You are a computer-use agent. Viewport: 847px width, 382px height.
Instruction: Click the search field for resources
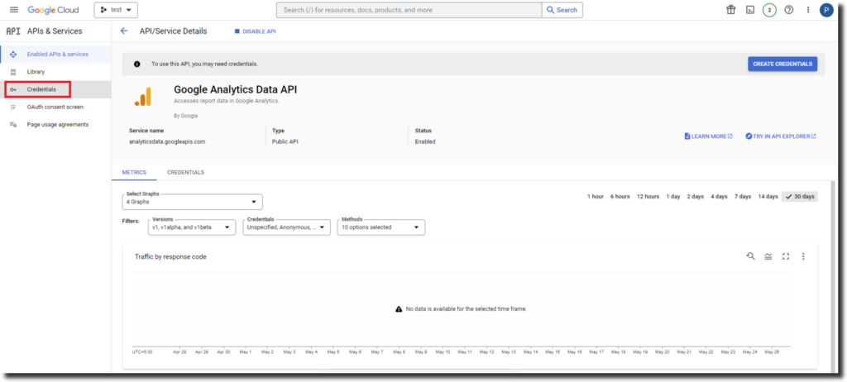(x=409, y=10)
